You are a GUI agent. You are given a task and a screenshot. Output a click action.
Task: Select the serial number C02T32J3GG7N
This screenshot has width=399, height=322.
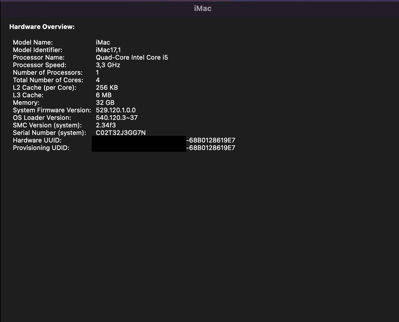(120, 133)
